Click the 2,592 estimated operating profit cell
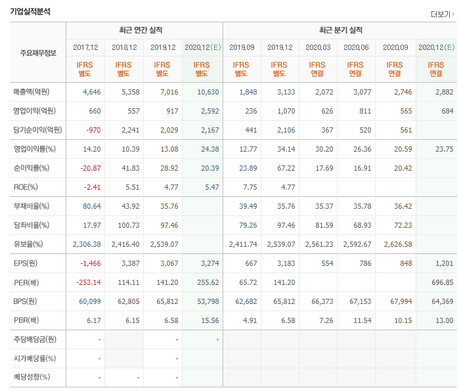 (x=210, y=111)
